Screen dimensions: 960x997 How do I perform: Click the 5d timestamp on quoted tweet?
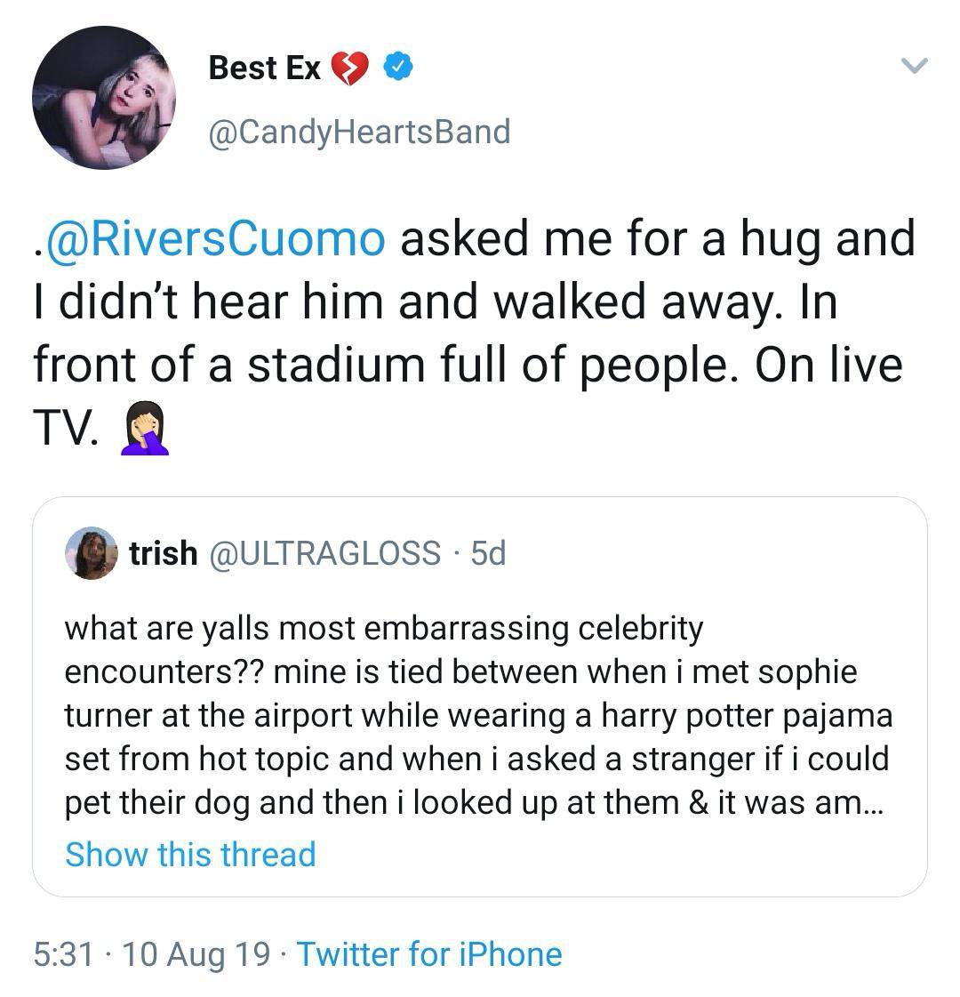(x=488, y=553)
